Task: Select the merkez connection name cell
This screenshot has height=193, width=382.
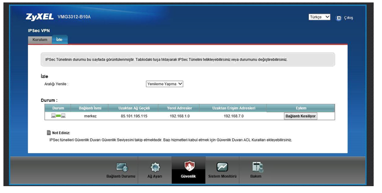Action: 90,116
